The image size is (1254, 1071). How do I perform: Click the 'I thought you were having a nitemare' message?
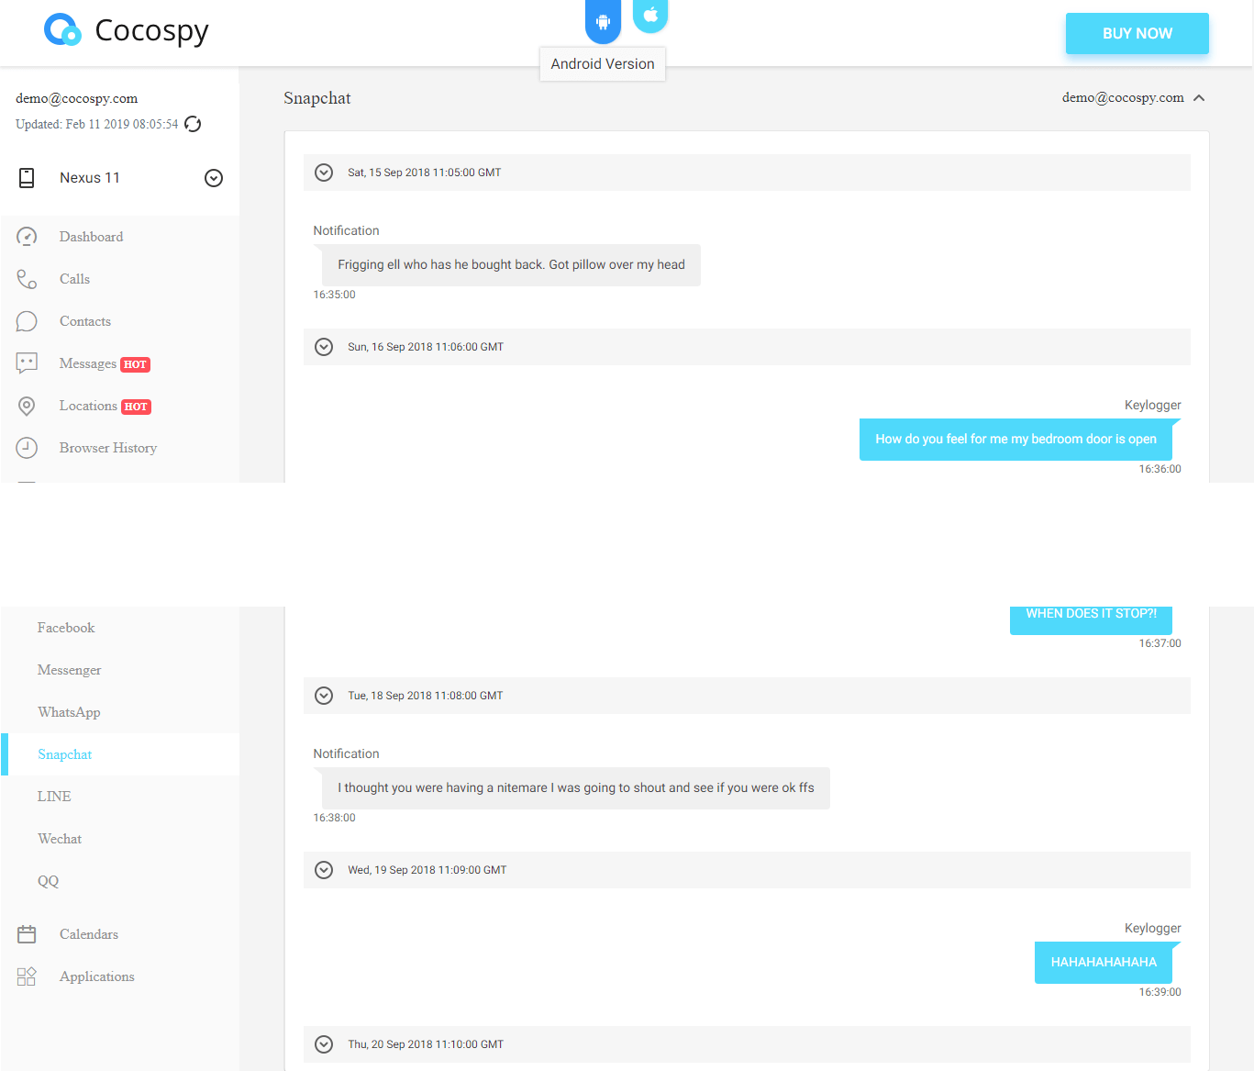(576, 788)
